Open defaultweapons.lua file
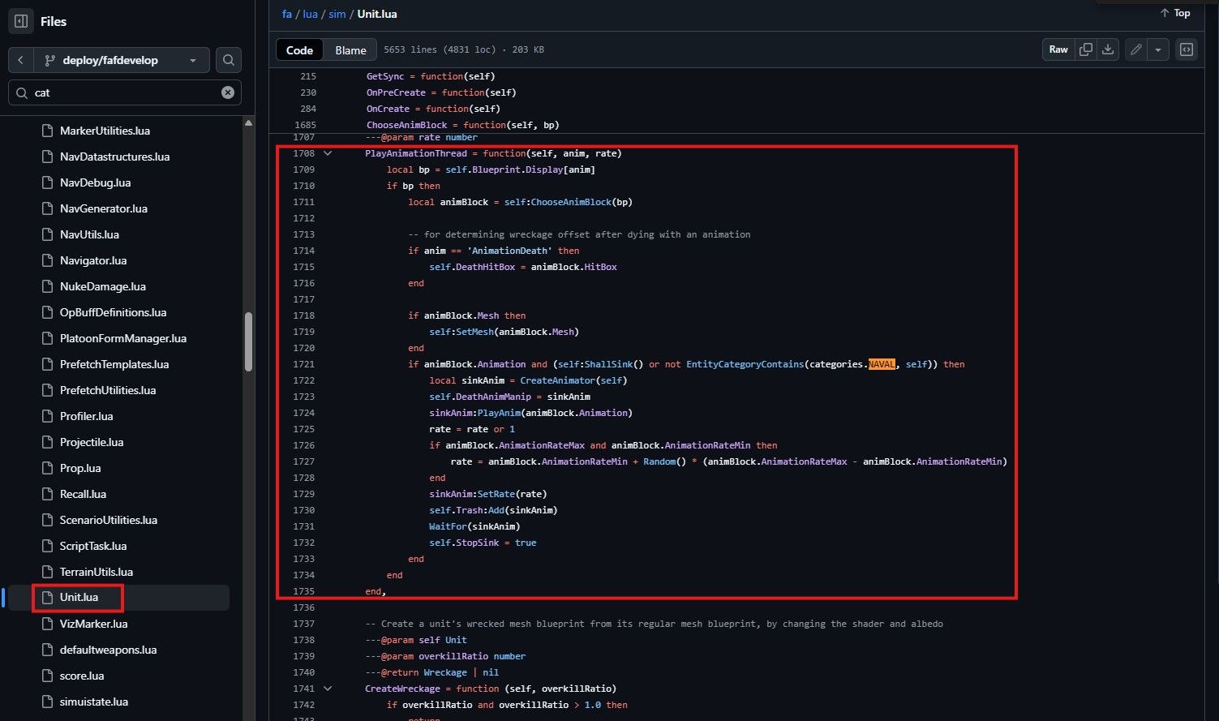 tap(108, 650)
